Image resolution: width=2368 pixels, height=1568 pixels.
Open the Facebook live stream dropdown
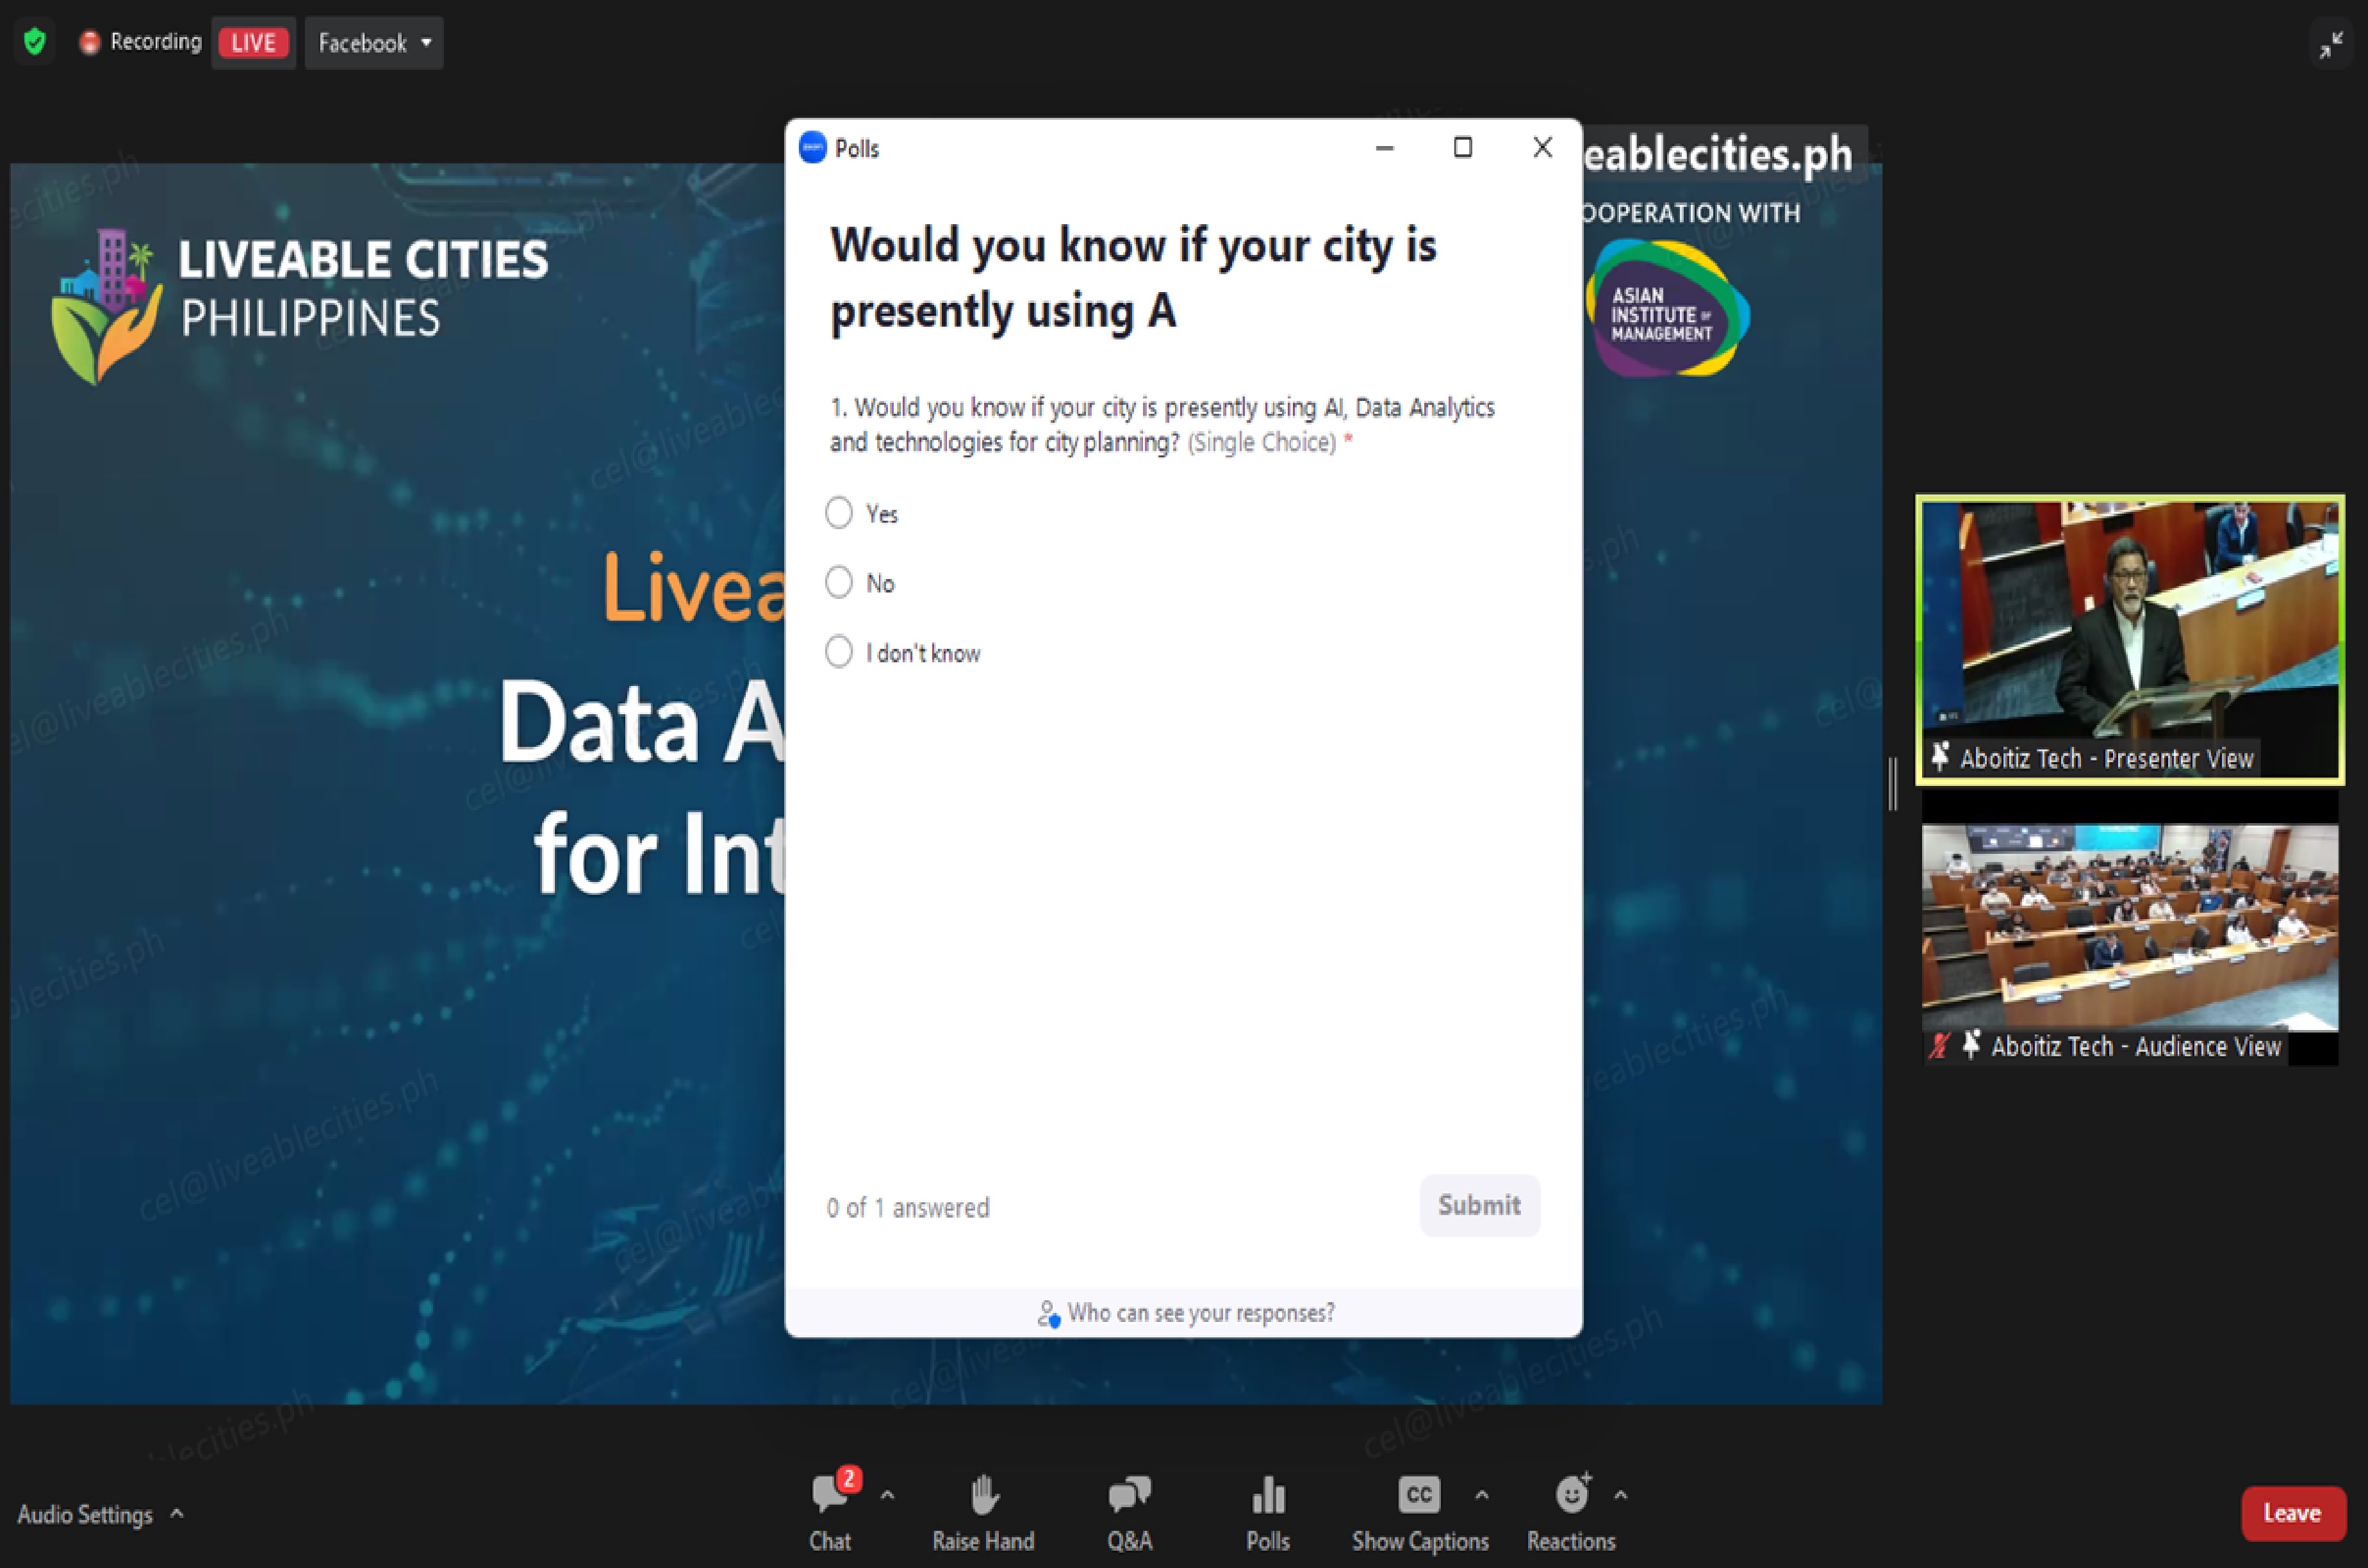374,43
